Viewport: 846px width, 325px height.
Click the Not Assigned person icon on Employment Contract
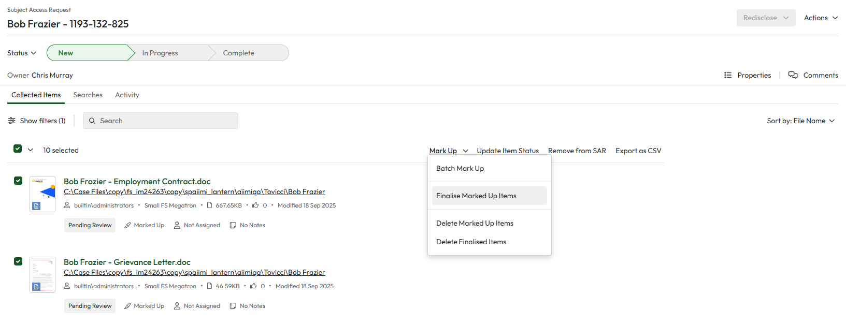[177, 225]
